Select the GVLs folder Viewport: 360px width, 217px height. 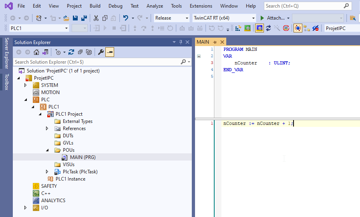point(68,143)
